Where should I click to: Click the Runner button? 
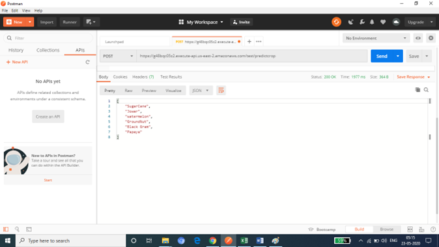coord(70,22)
